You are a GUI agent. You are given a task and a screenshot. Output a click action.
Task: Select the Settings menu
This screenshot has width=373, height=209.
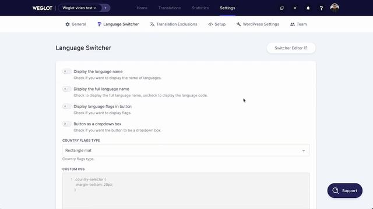pos(227,8)
